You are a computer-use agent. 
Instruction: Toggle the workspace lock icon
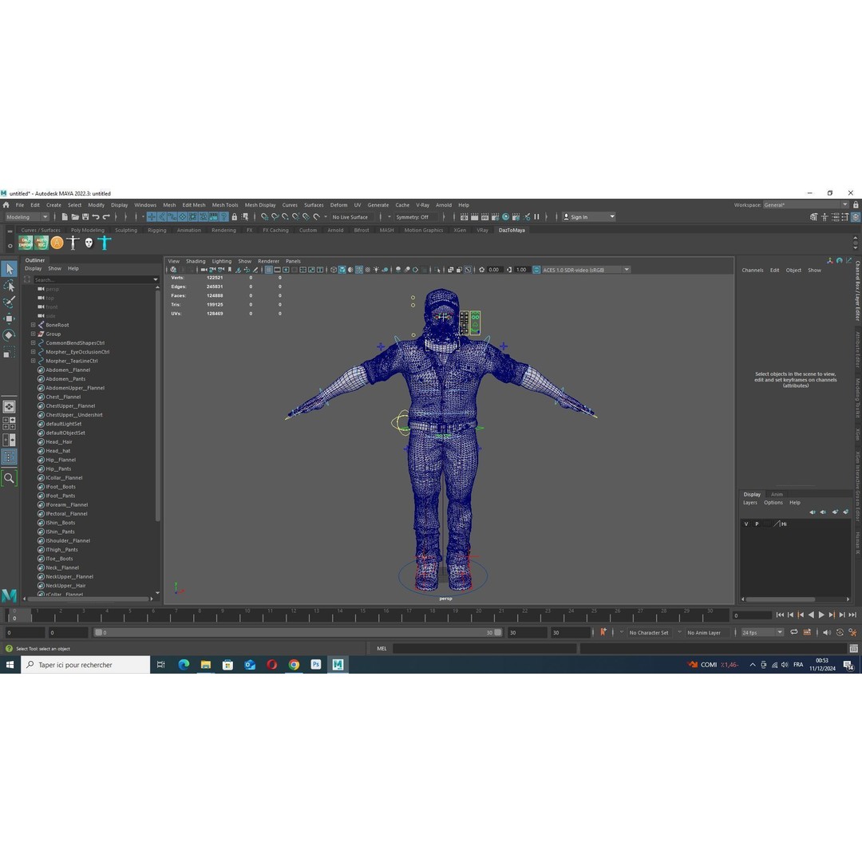pyautogui.click(x=856, y=205)
